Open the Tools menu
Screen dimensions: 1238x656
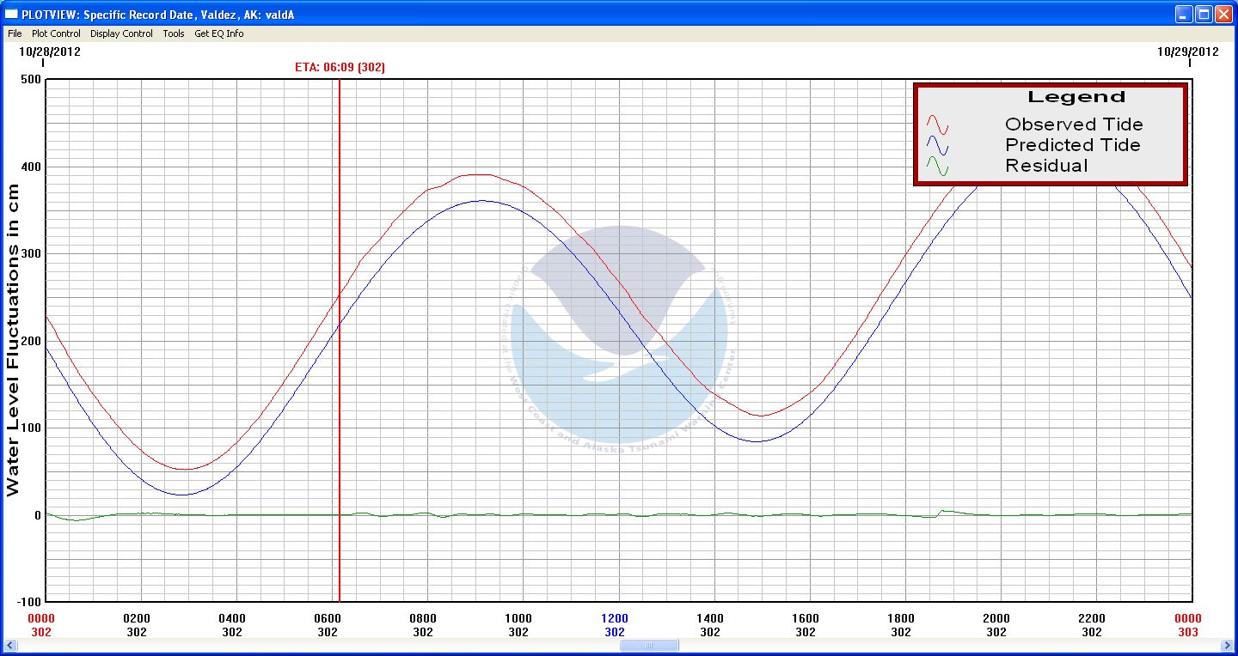click(x=174, y=33)
